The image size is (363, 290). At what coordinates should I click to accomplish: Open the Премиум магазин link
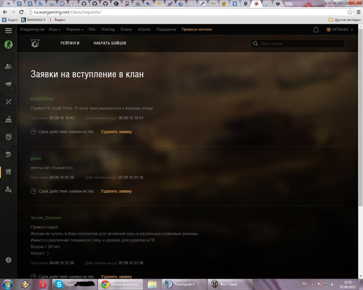[x=197, y=29]
